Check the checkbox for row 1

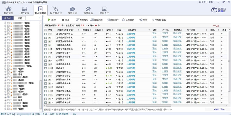point(45,34)
